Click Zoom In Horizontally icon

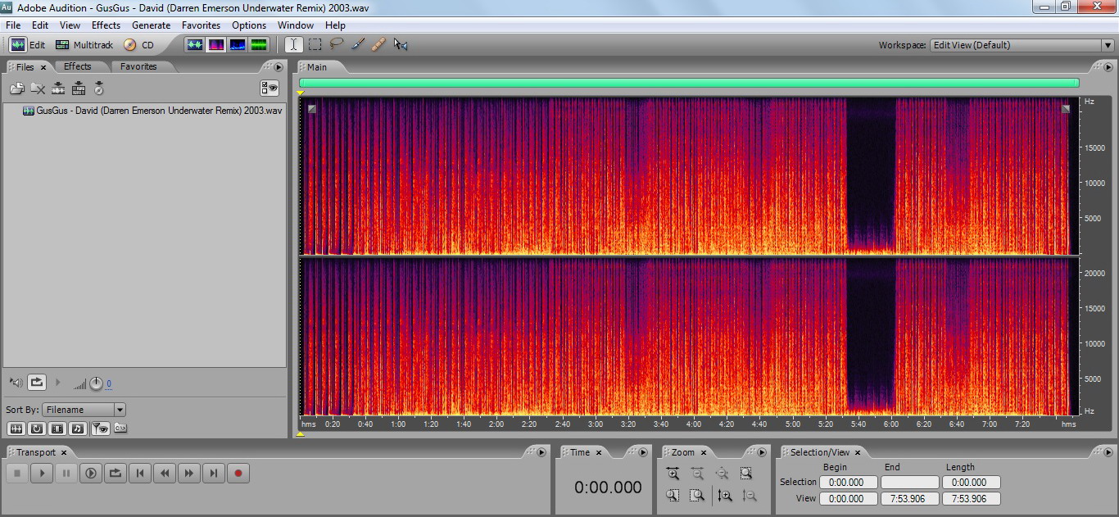coord(673,474)
